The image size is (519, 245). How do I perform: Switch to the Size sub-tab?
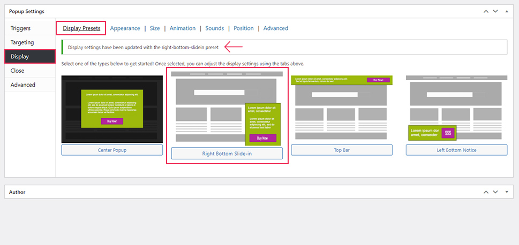pyautogui.click(x=155, y=28)
